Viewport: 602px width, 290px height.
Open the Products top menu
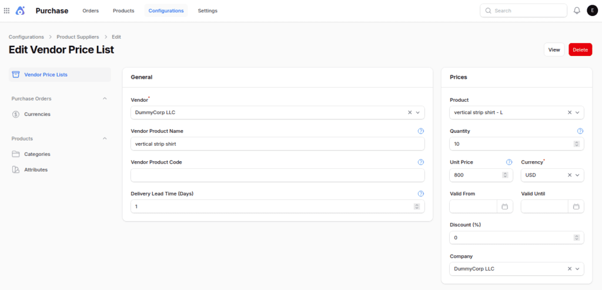(x=123, y=11)
